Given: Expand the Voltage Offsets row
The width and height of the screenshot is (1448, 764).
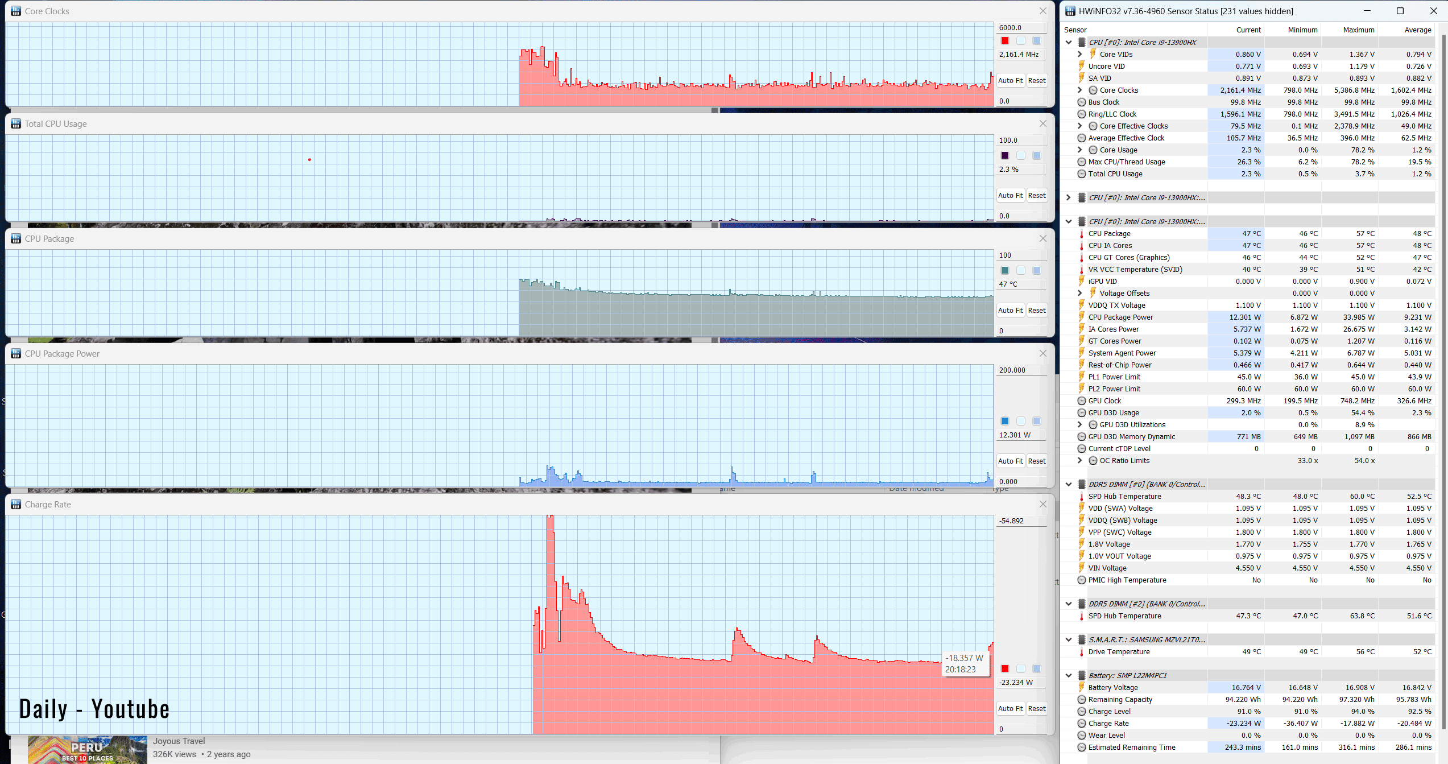Looking at the screenshot, I should [1080, 293].
